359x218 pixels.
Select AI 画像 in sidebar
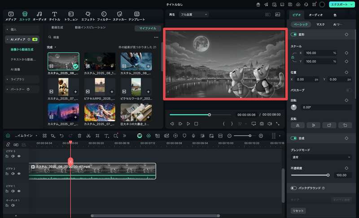tap(15, 70)
